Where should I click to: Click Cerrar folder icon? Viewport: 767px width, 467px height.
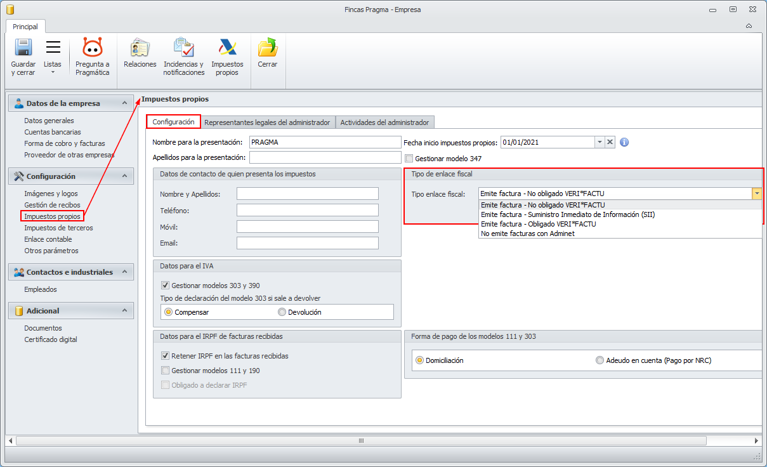pyautogui.click(x=268, y=48)
